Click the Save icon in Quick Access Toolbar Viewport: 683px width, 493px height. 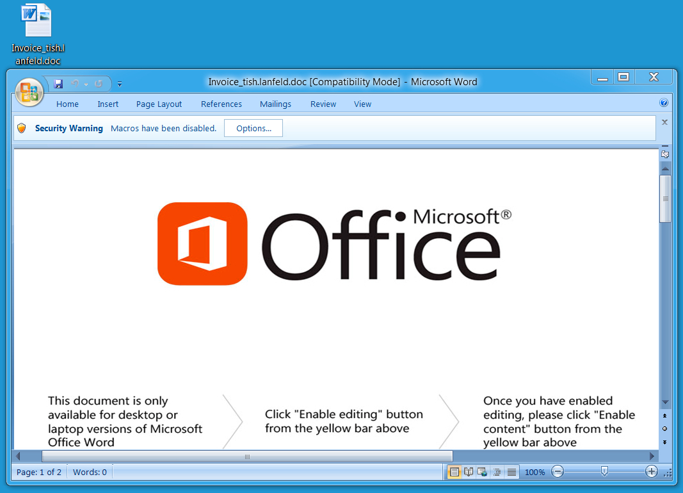(x=58, y=84)
